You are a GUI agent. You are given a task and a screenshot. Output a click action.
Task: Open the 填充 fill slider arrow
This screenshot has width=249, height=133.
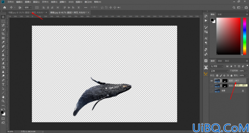click(247, 75)
